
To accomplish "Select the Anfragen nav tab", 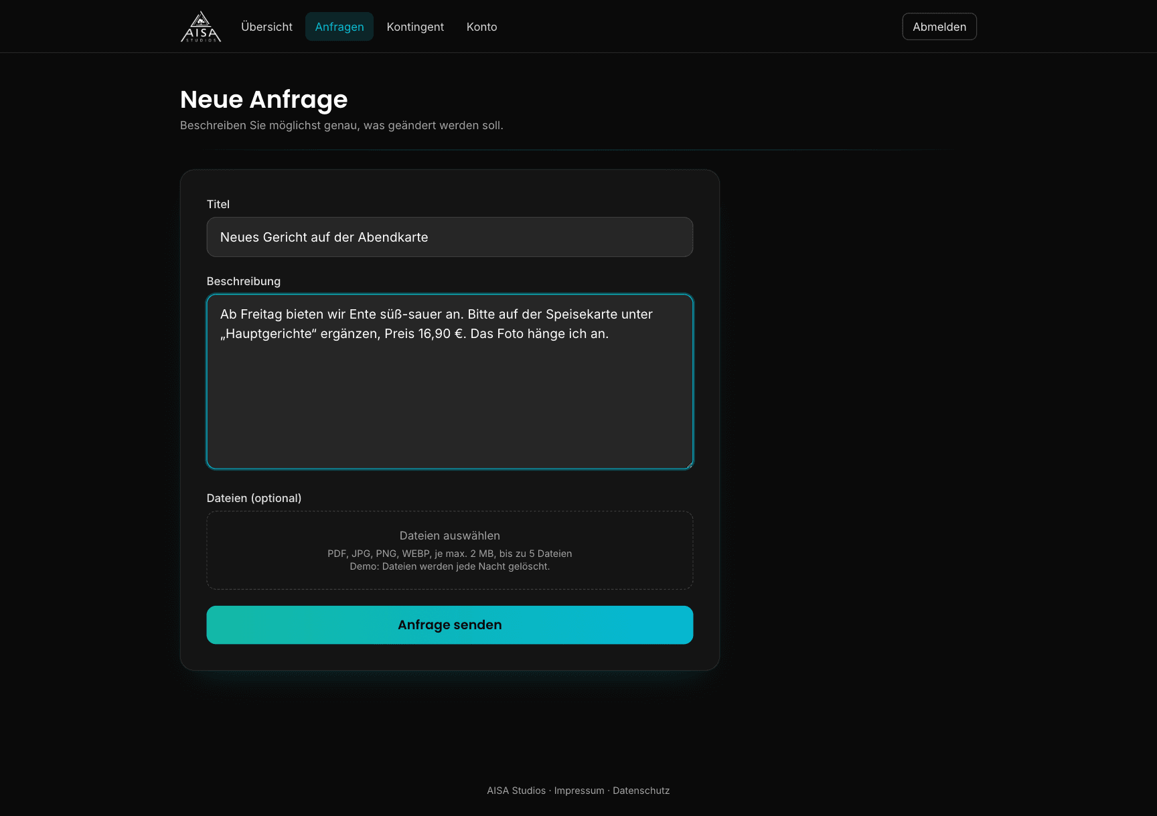I will tap(339, 27).
